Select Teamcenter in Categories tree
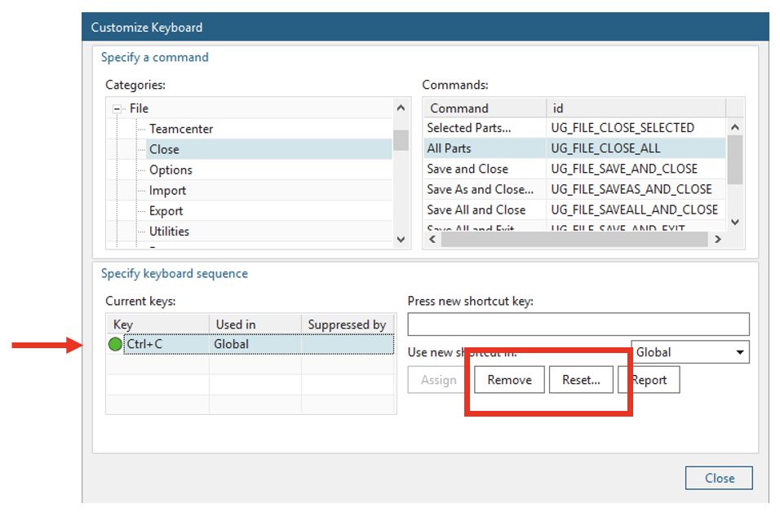Screen dimensions: 780x512 pyautogui.click(x=181, y=129)
